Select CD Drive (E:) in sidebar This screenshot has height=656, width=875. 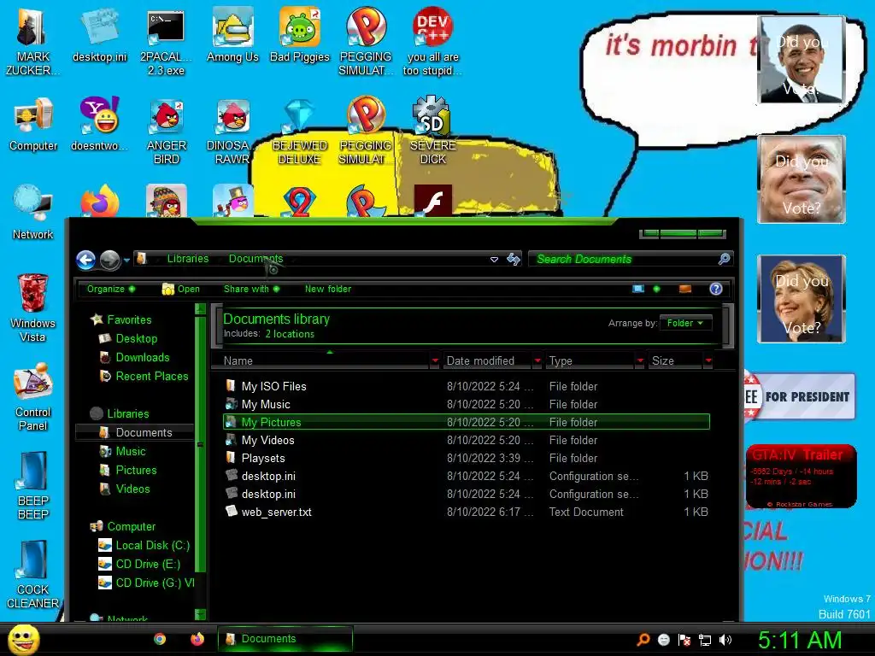tap(139, 564)
